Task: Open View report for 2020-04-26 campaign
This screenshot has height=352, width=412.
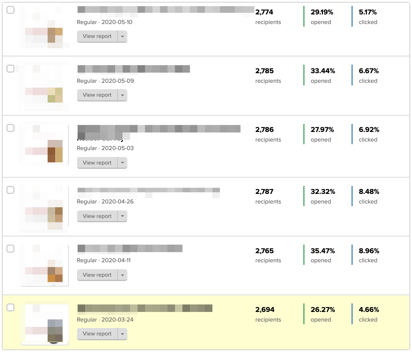Action: point(97,216)
